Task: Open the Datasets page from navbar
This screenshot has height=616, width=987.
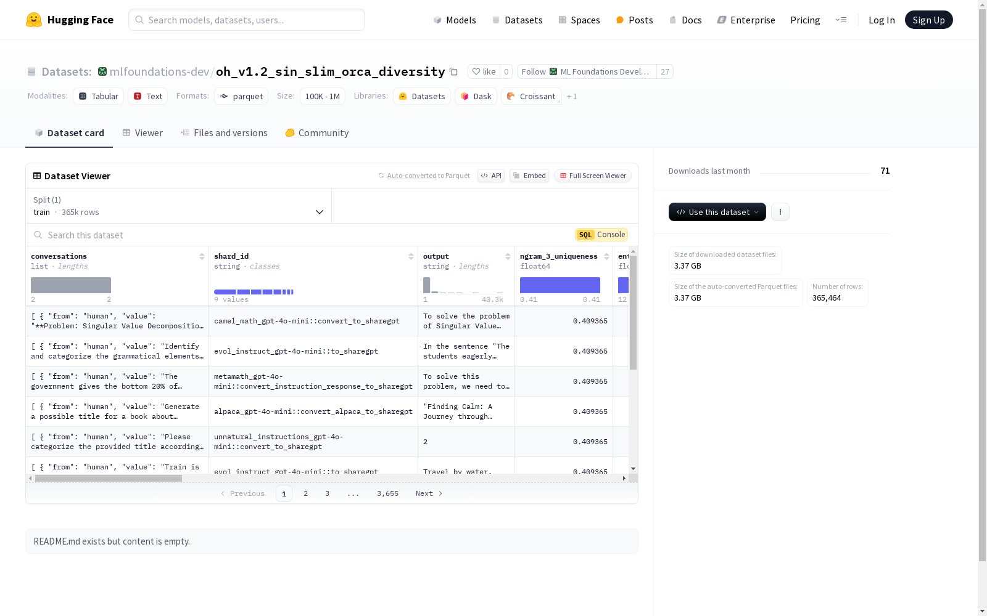Action: (517, 20)
